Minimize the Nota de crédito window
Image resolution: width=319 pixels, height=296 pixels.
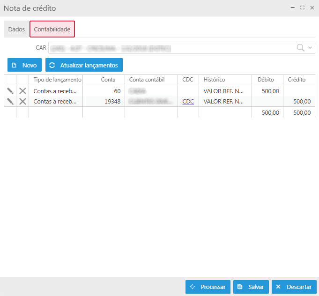pyautogui.click(x=293, y=8)
